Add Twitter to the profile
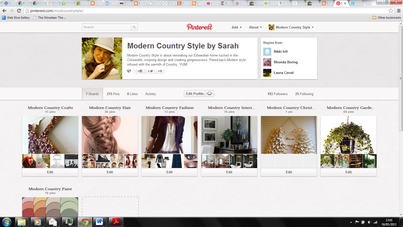 pos(150,71)
